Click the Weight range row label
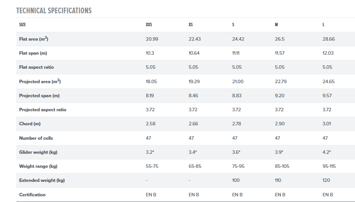This screenshot has height=202, width=355. click(x=38, y=166)
